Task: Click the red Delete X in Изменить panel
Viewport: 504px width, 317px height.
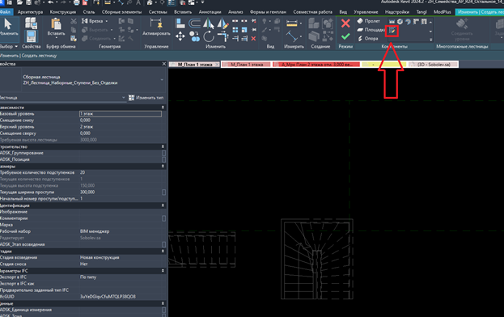Action: click(253, 39)
